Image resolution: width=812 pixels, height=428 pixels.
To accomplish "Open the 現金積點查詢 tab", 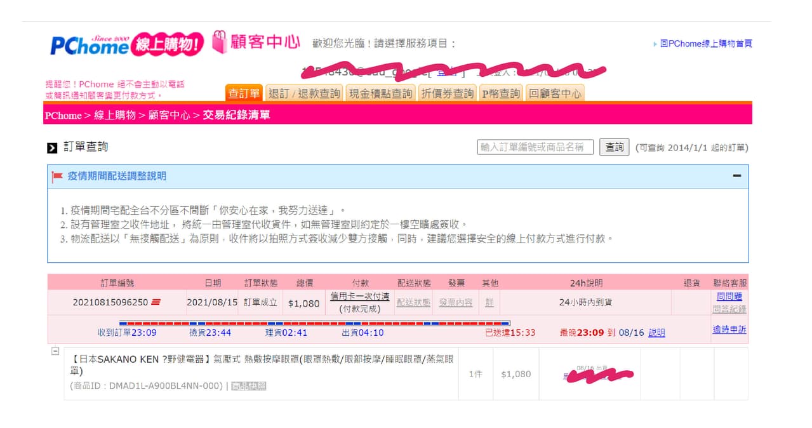I will coord(380,93).
